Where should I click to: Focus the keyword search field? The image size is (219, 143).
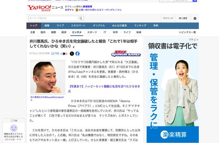click(x=53, y=19)
